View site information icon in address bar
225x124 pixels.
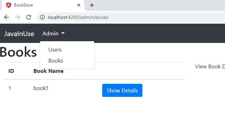pos(42,17)
